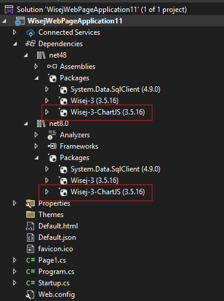Screen dimensions: 224x301
Task: Select the Connected Services label
Action: [69, 32]
